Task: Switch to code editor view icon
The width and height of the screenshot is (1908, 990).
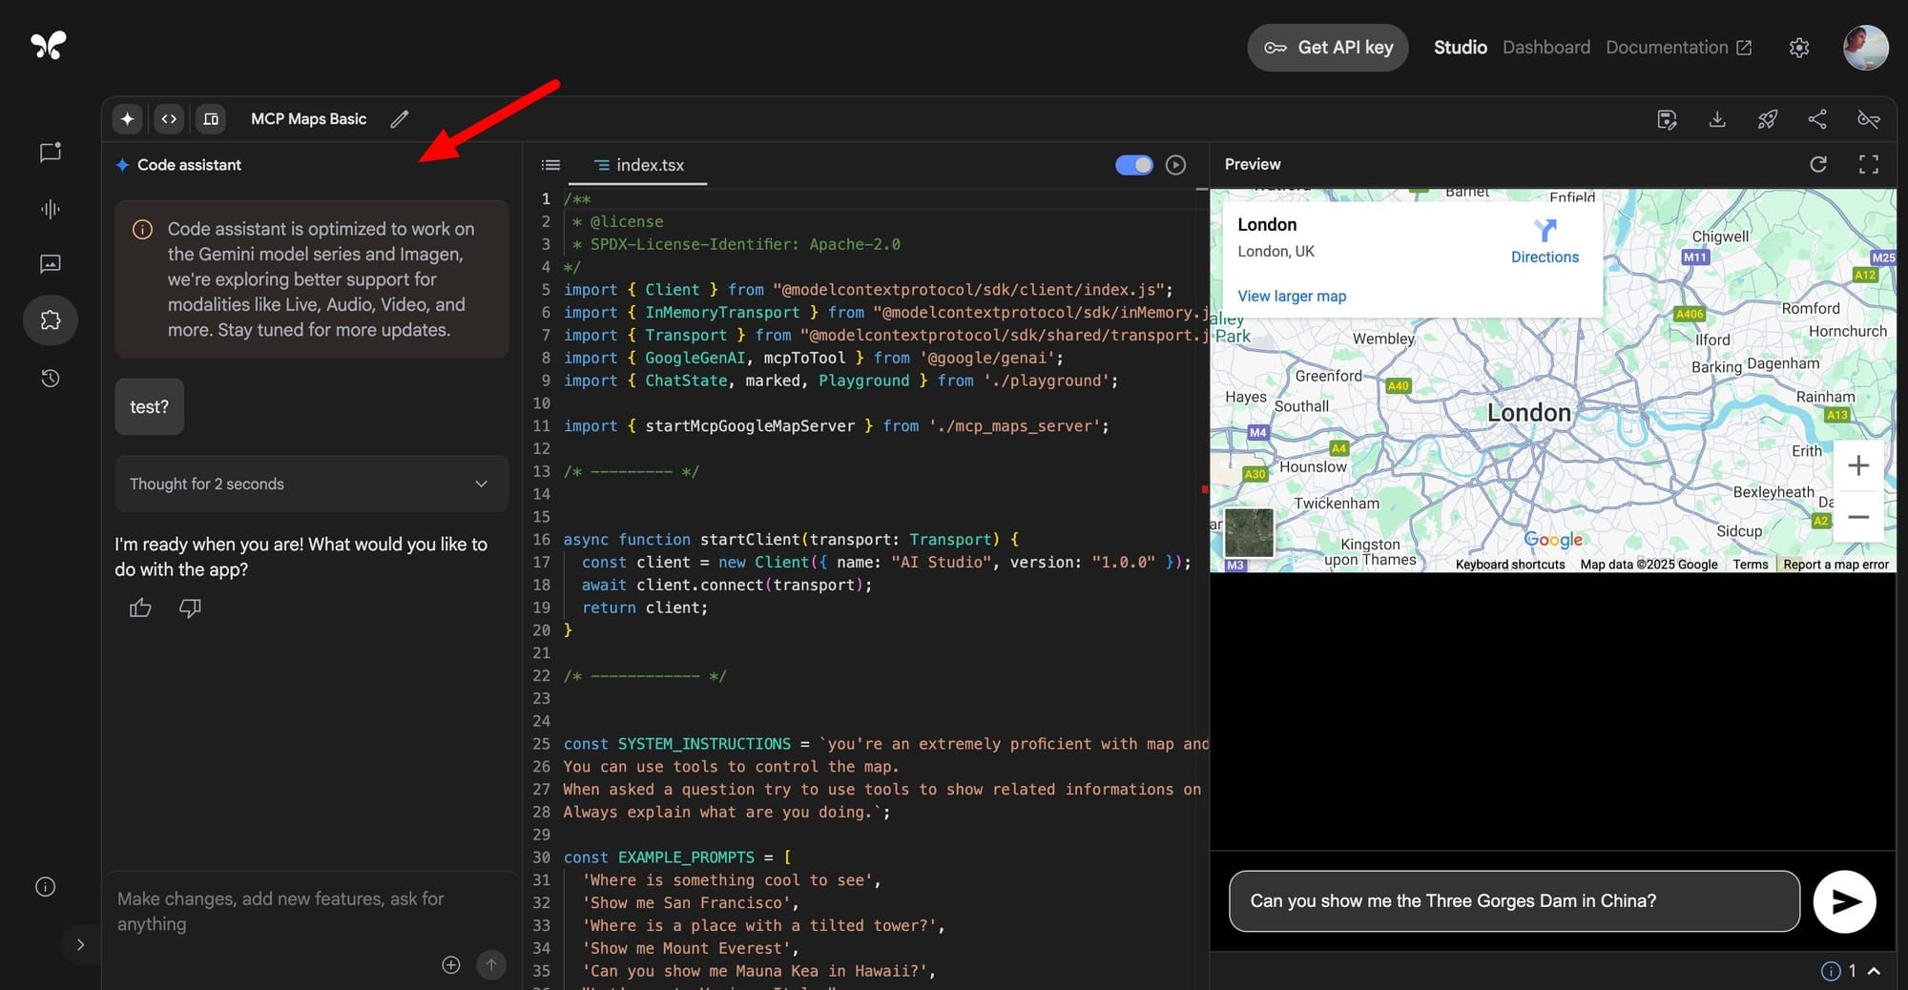Action: (x=169, y=118)
